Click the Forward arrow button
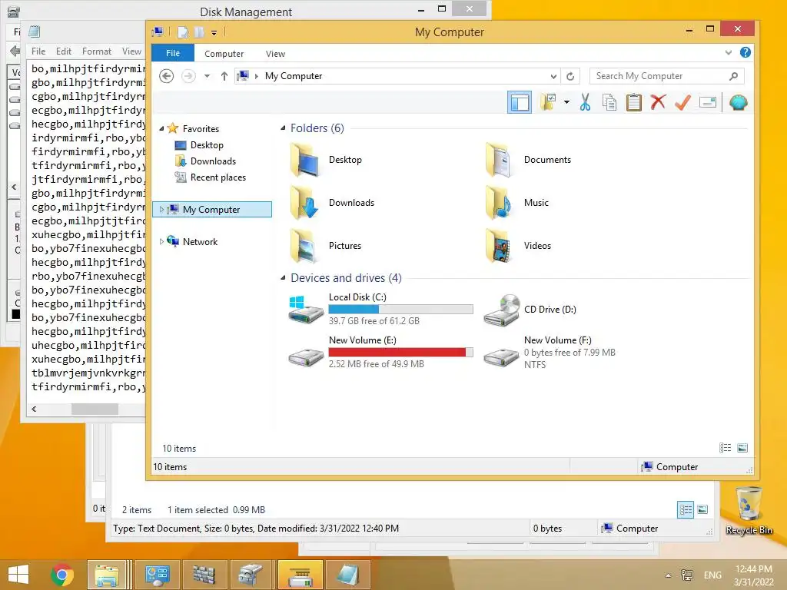787x590 pixels. tap(189, 76)
